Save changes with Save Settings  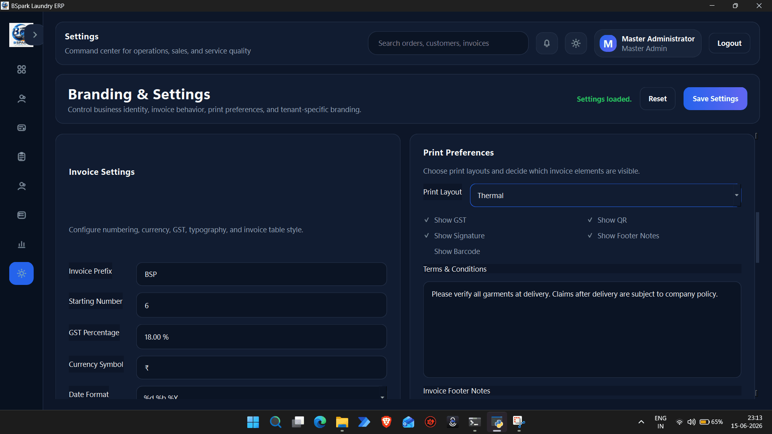pos(715,99)
